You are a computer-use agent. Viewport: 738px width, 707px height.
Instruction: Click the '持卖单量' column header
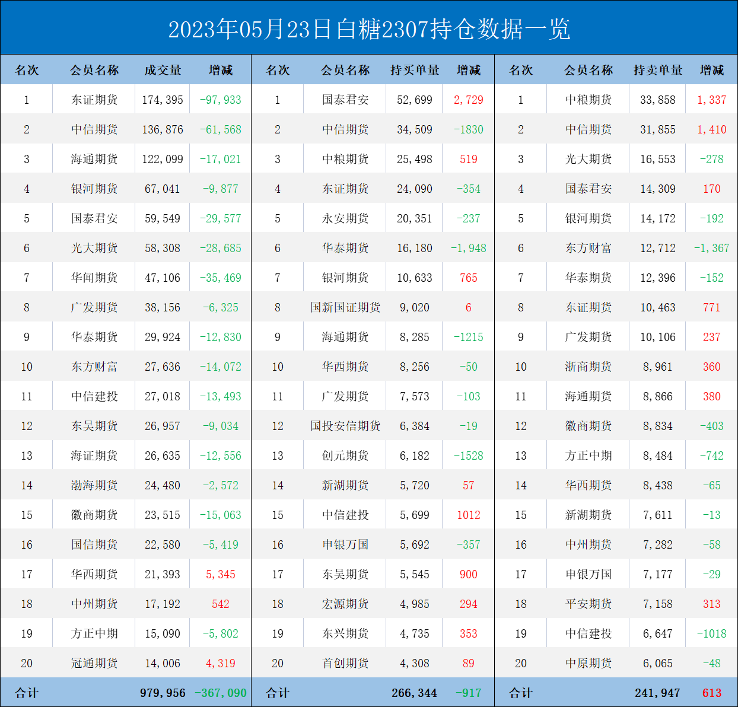click(x=658, y=70)
